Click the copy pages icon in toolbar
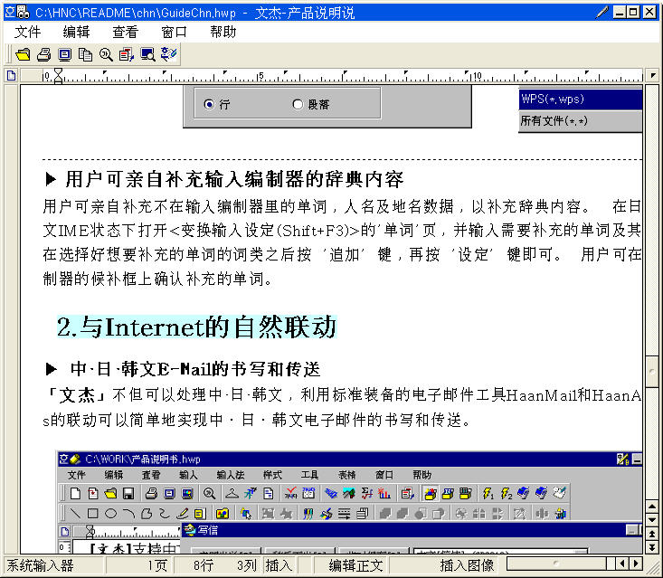The width and height of the screenshot is (663, 578). (x=85, y=54)
